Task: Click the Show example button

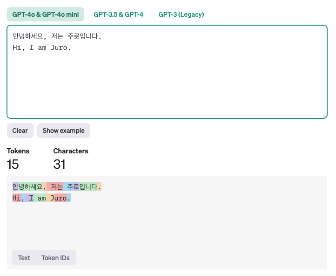Action: 64,131
